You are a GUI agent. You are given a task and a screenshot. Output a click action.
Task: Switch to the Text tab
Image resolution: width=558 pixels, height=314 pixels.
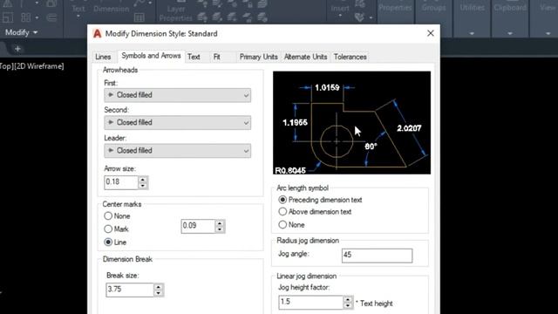[194, 57]
